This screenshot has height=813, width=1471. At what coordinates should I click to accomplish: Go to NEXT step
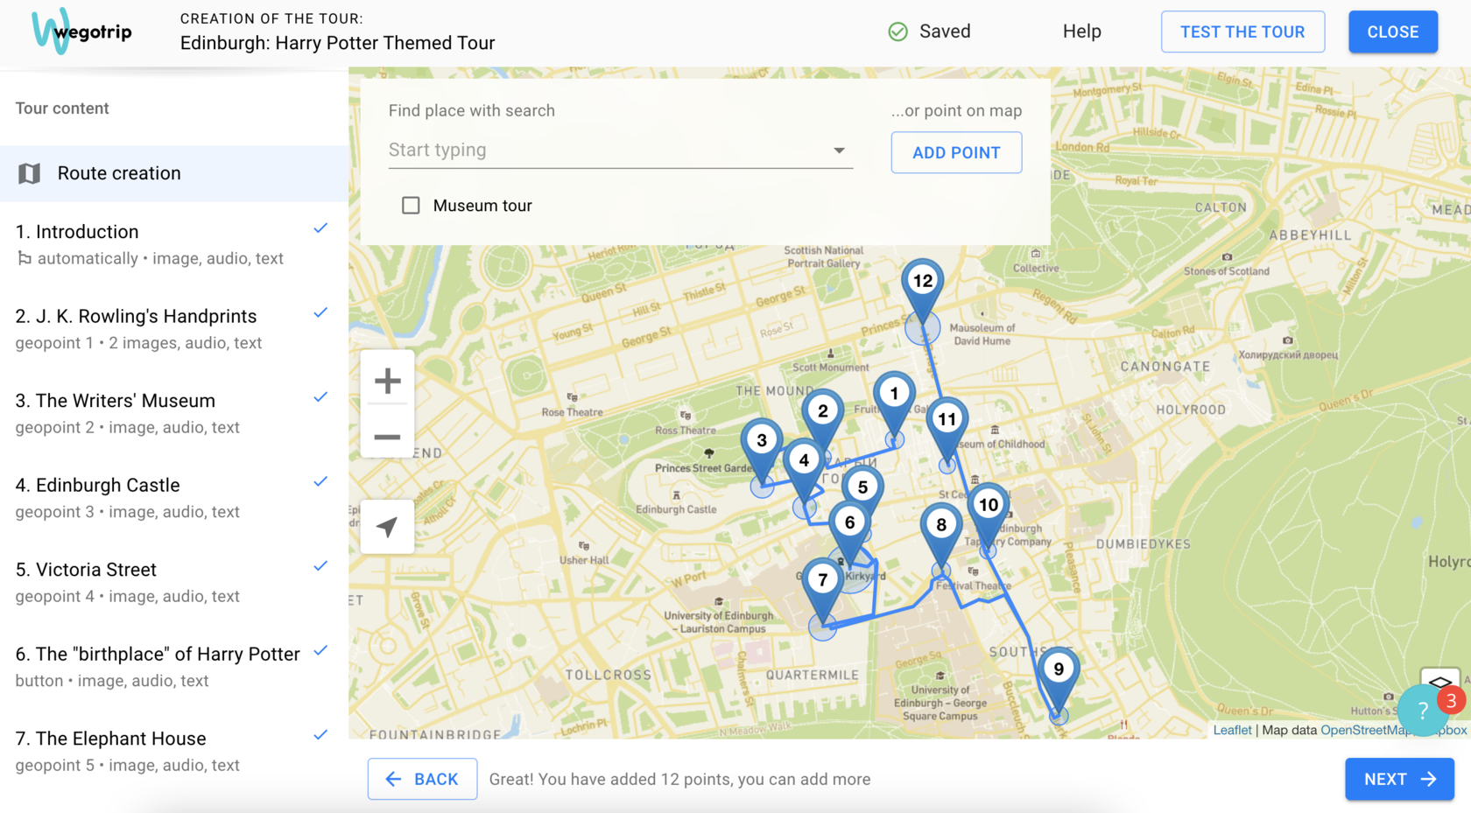coord(1399,779)
